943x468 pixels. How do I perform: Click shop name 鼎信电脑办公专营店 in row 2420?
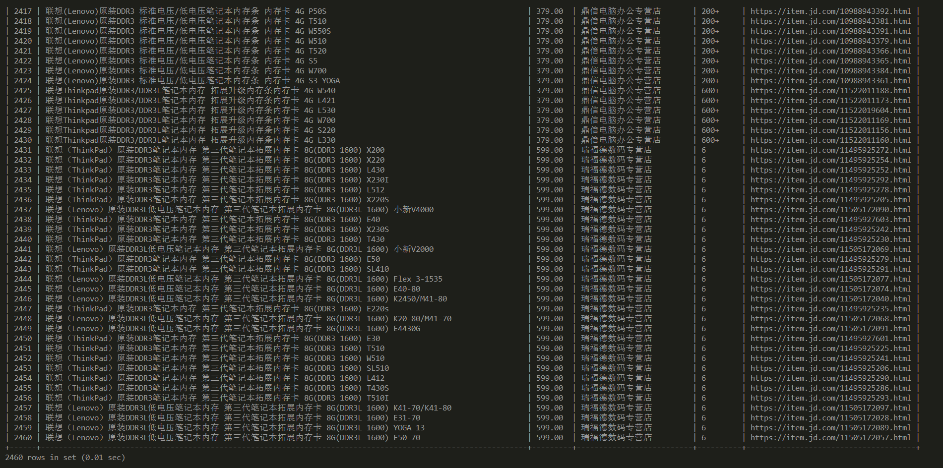621,41
